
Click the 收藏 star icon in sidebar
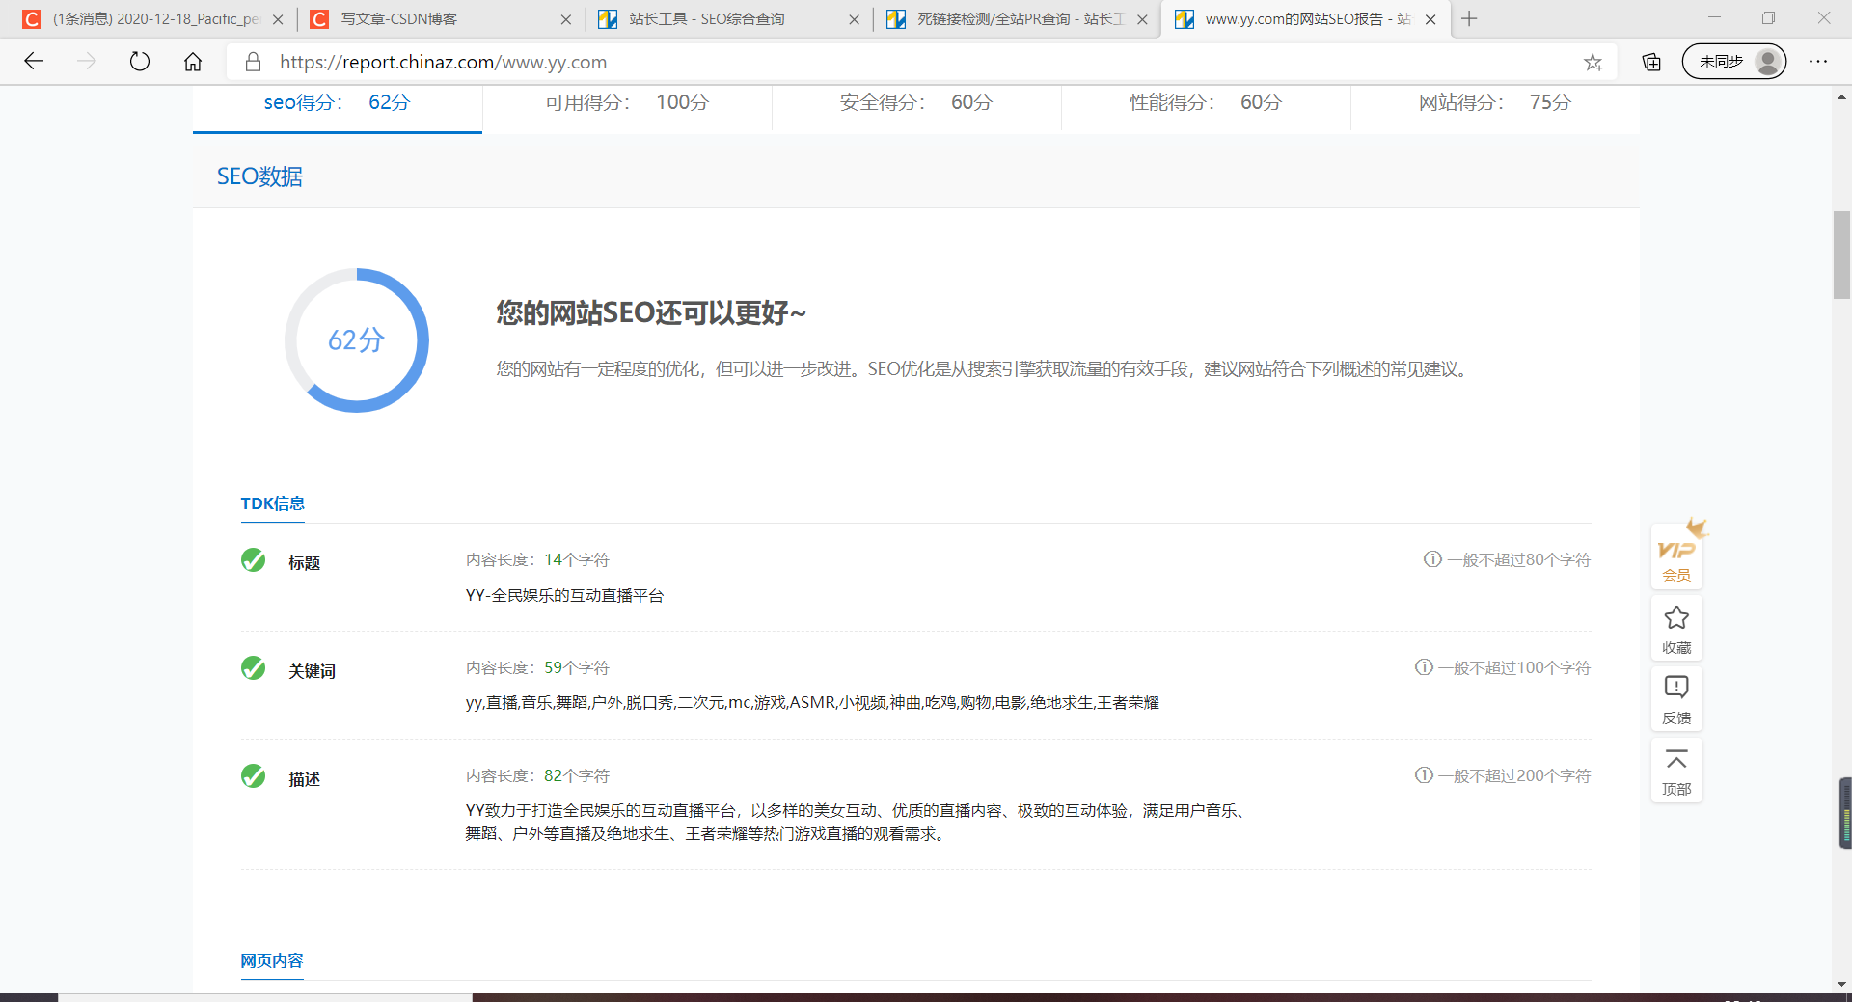(x=1676, y=628)
